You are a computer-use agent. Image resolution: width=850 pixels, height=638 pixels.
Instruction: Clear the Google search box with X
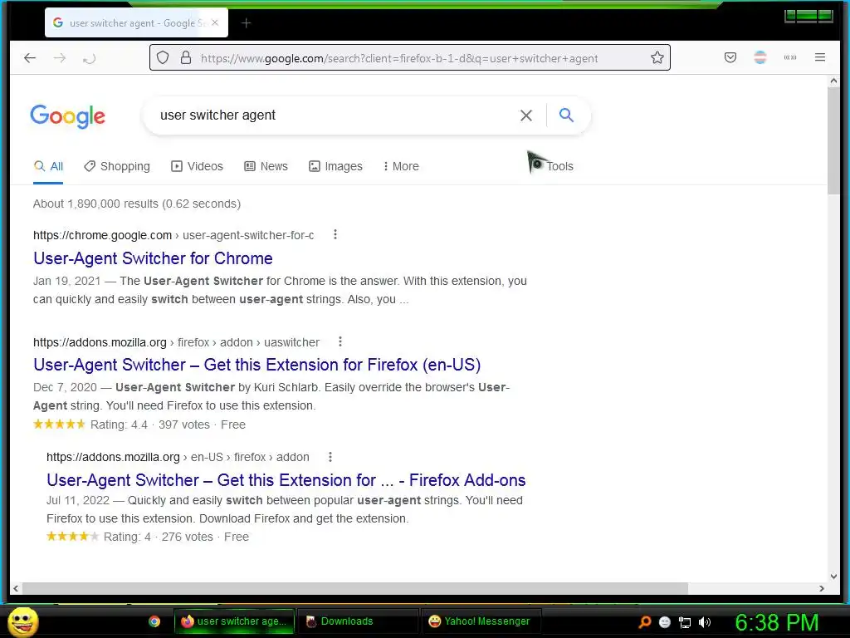coord(525,115)
